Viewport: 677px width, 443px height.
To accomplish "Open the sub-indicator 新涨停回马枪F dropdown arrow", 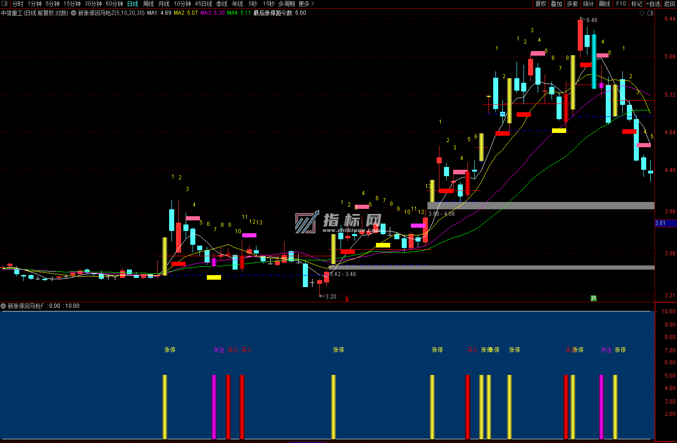I will (4, 306).
